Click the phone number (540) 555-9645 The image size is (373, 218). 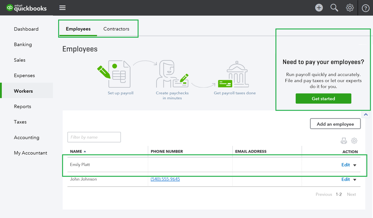[165, 179]
